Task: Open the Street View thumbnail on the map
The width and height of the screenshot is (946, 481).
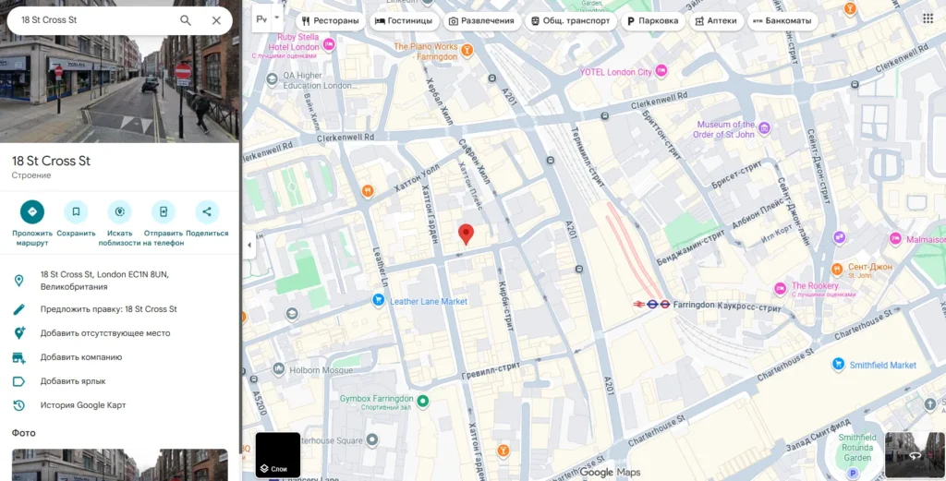Action: tap(915, 454)
